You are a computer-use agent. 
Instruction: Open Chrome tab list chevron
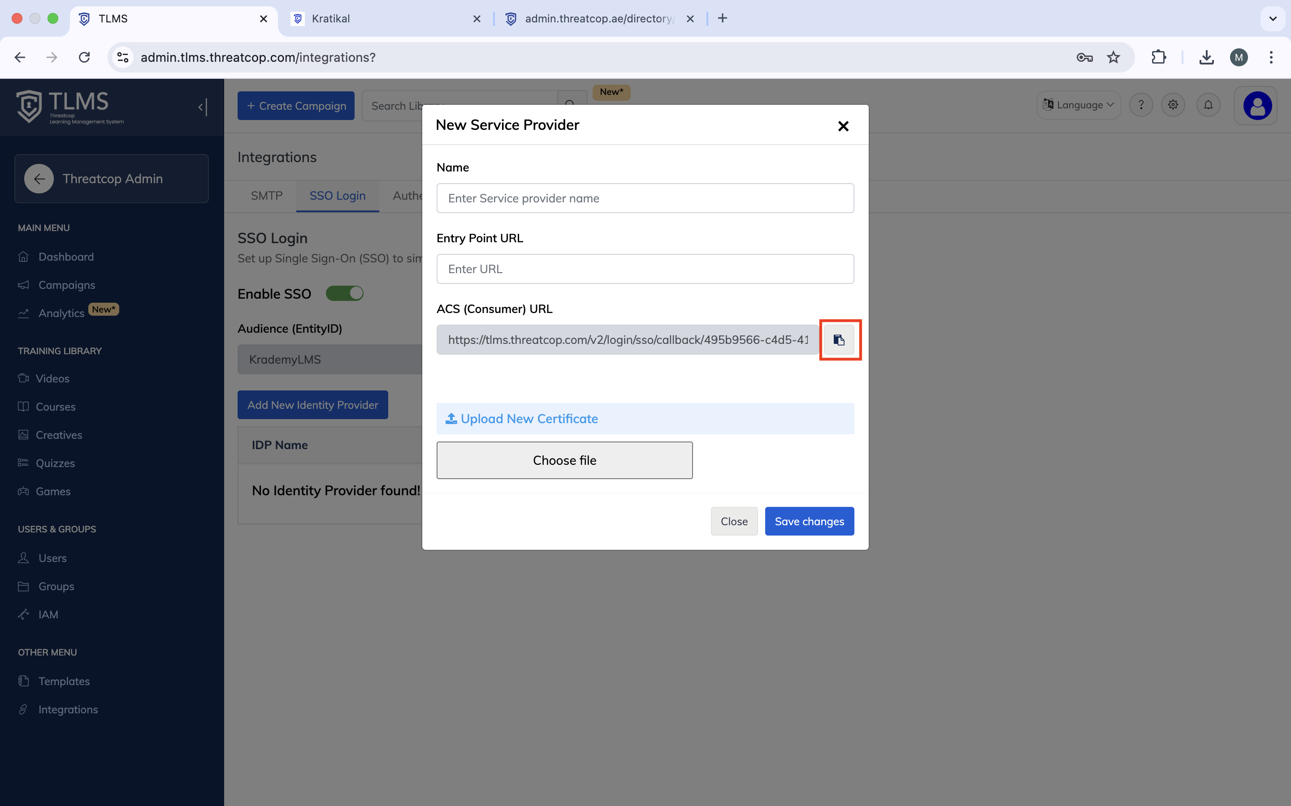point(1272,19)
